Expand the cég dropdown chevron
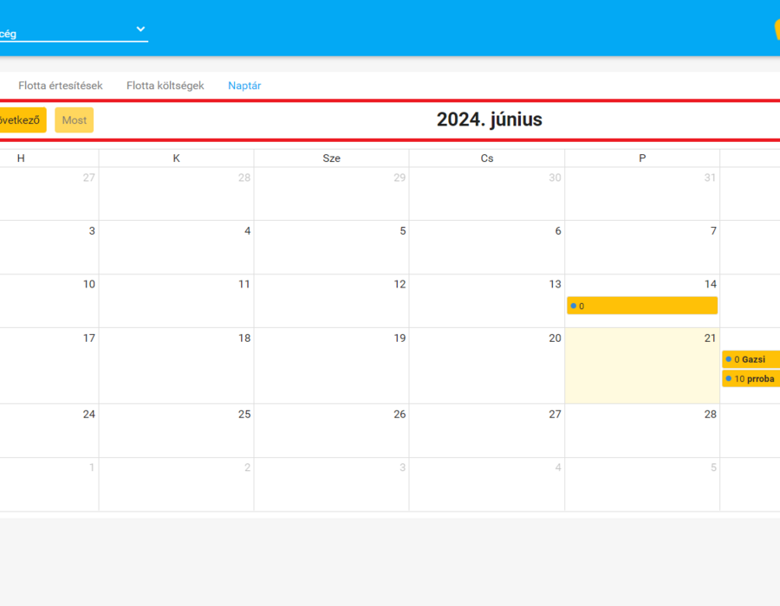Viewport: 780px width, 606px height. tap(140, 29)
